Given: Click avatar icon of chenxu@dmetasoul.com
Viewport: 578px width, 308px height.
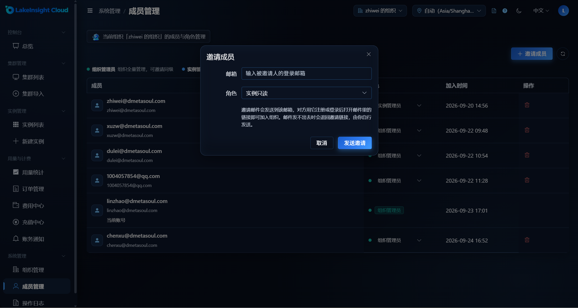Looking at the screenshot, I should (x=97, y=240).
